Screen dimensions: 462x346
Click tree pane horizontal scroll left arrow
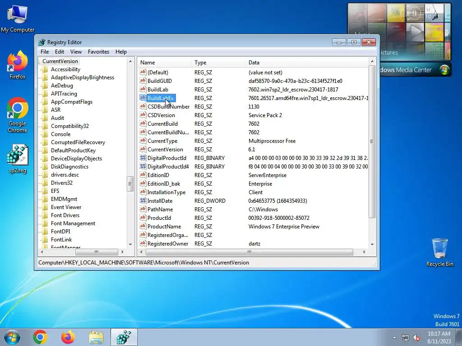click(x=42, y=252)
